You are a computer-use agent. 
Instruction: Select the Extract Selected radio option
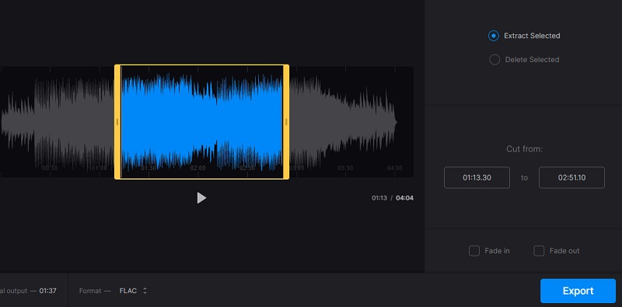(494, 36)
